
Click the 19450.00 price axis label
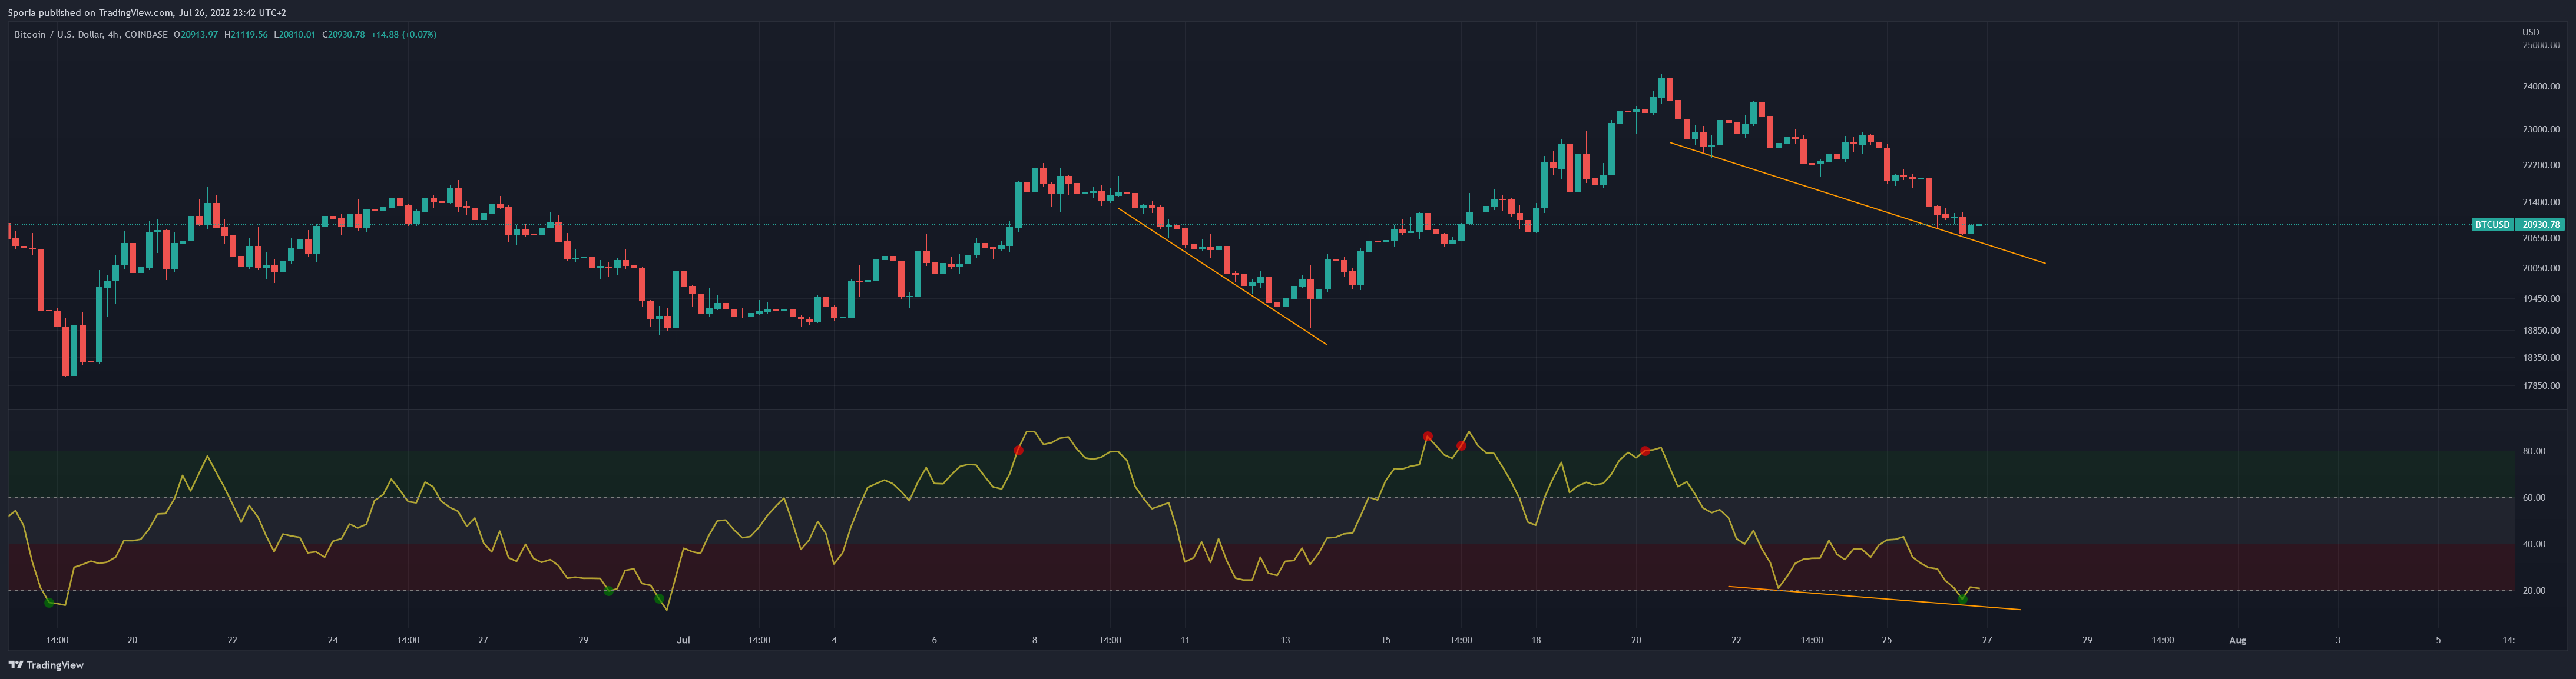[x=2541, y=299]
